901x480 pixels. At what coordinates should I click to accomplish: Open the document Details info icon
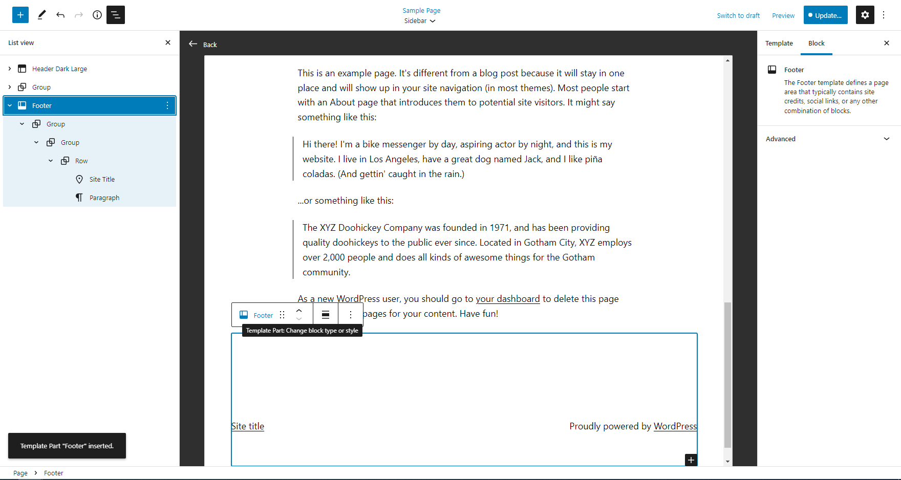[x=97, y=15]
